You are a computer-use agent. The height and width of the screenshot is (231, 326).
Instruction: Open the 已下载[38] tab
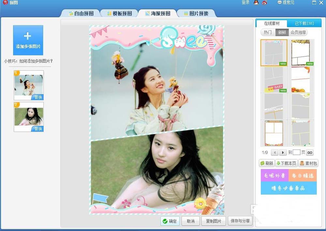click(304, 23)
